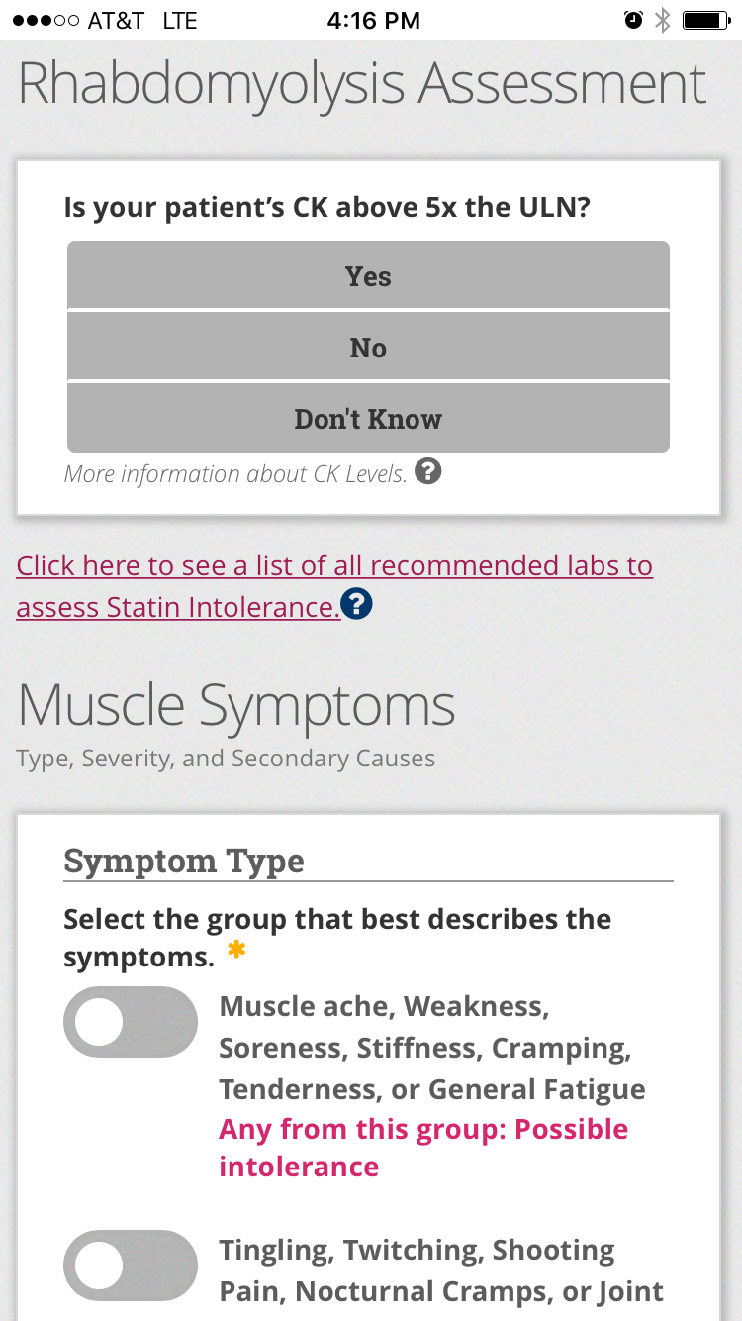
Task: Choose the Don't Know answer
Action: point(368,419)
